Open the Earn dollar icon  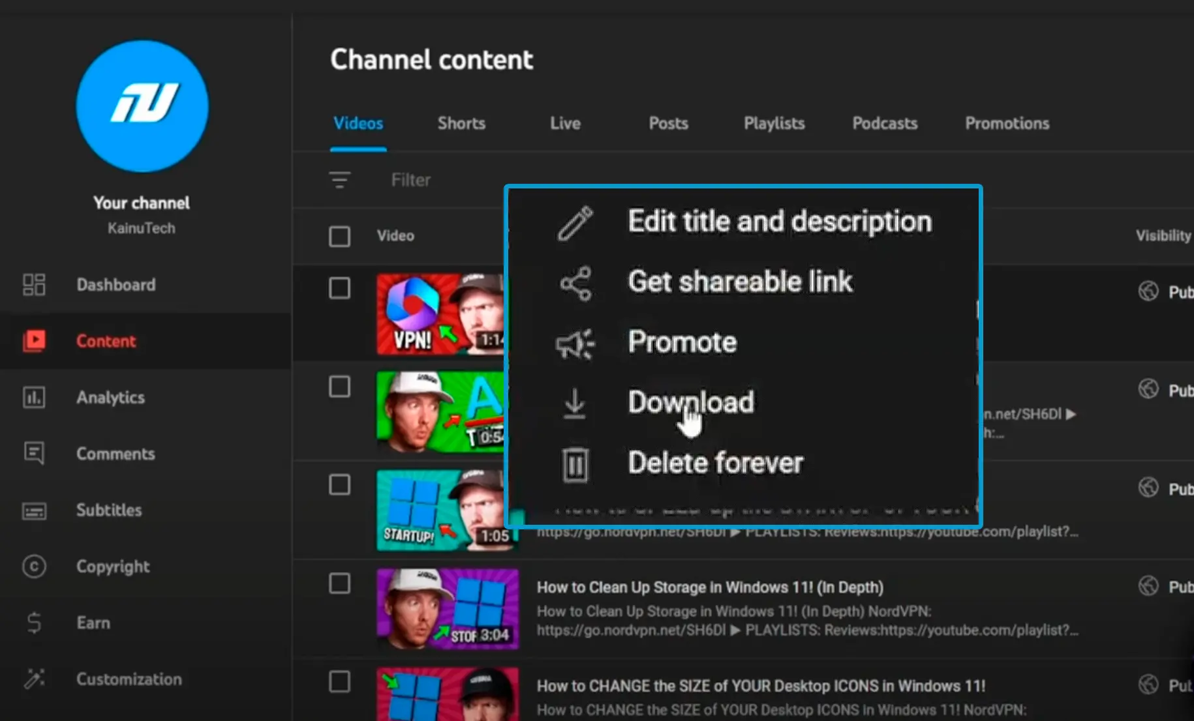point(34,623)
